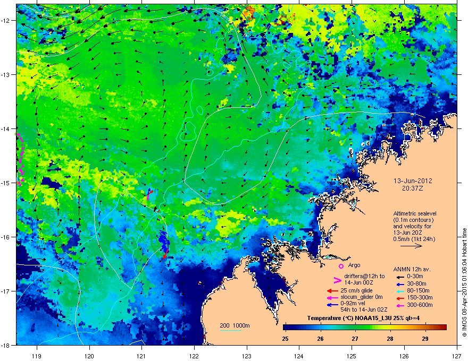This screenshot has height=361, width=468.
Task: Click latitude axis label -18
Action: (5, 345)
